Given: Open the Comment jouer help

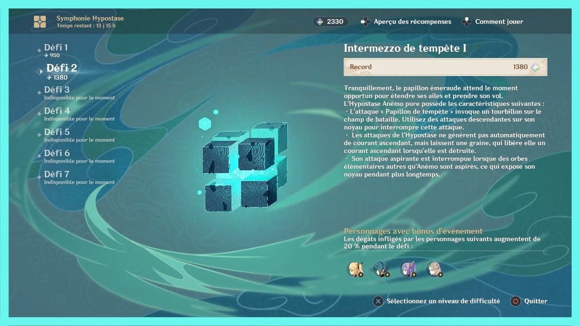Looking at the screenshot, I should point(493,22).
